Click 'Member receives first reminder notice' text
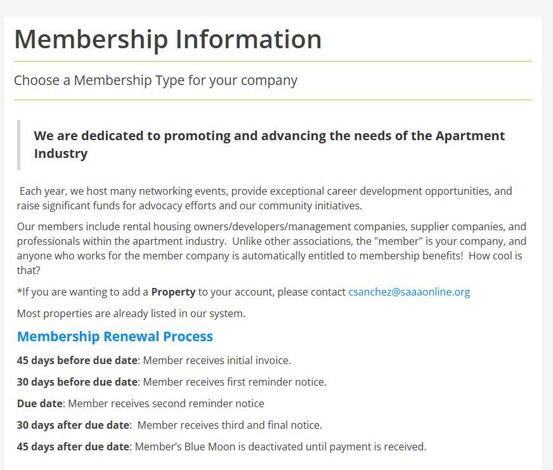Screen dimensions: 553x470 [x=235, y=382]
